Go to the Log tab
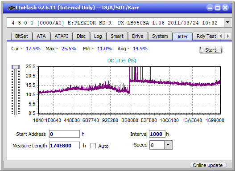The width and height of the screenshot is (235, 171). pos(98,36)
